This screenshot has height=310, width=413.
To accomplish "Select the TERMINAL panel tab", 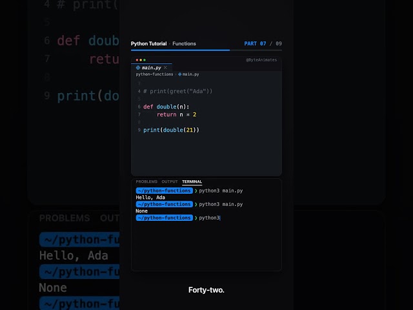I will (x=192, y=181).
